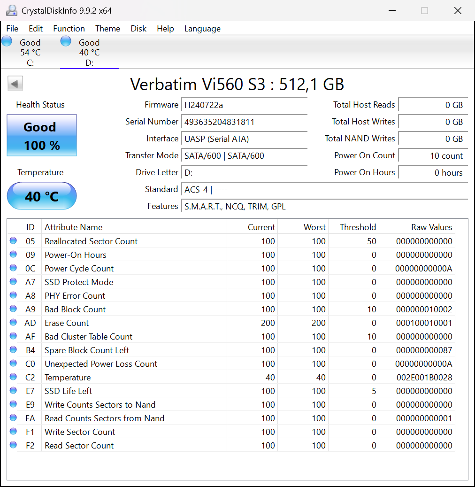
Task: Click the Raw Values column header
Action: coord(417,227)
